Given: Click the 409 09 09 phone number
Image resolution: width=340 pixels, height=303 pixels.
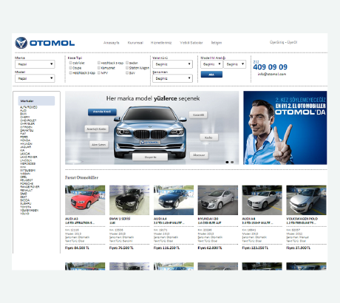Looking at the screenshot, I should click(270, 67).
